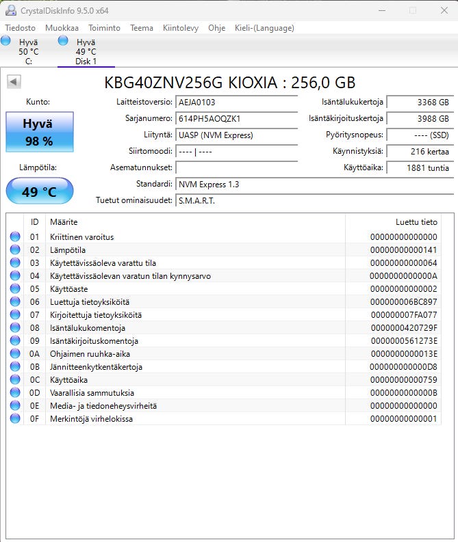Click the Sarjanumero field 614PH5AOQZK1
The image size is (458, 542).
[237, 118]
